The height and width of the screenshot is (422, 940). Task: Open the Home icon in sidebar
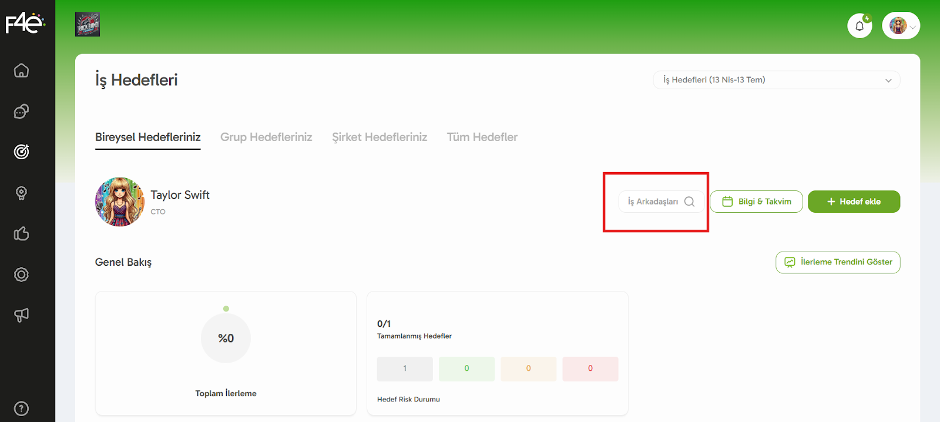(x=21, y=71)
